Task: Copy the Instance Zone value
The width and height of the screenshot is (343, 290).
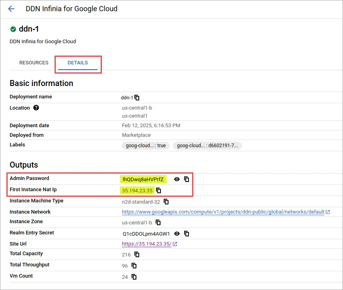Action: click(158, 222)
